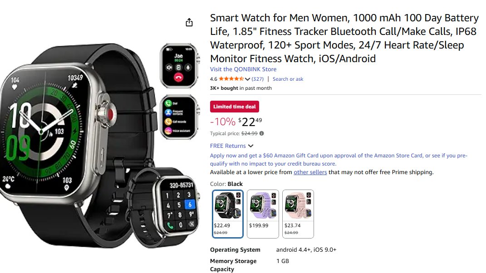This screenshot has width=486, height=273.
Task: Visit the QONBINK Store link
Action: [x=243, y=69]
